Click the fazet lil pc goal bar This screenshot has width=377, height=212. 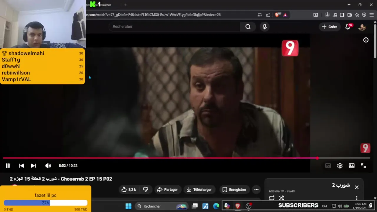(46, 203)
